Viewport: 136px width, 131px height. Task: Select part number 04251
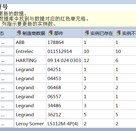[64, 69]
